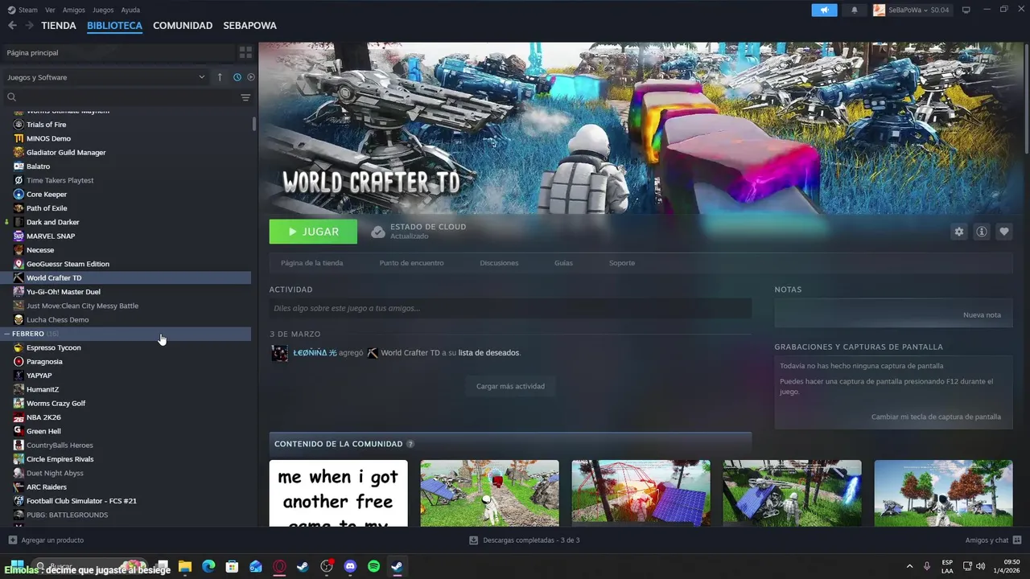Screen dimensions: 1030x579
Task: Open the red dome community screenshot thumbnail
Action: coord(641,493)
